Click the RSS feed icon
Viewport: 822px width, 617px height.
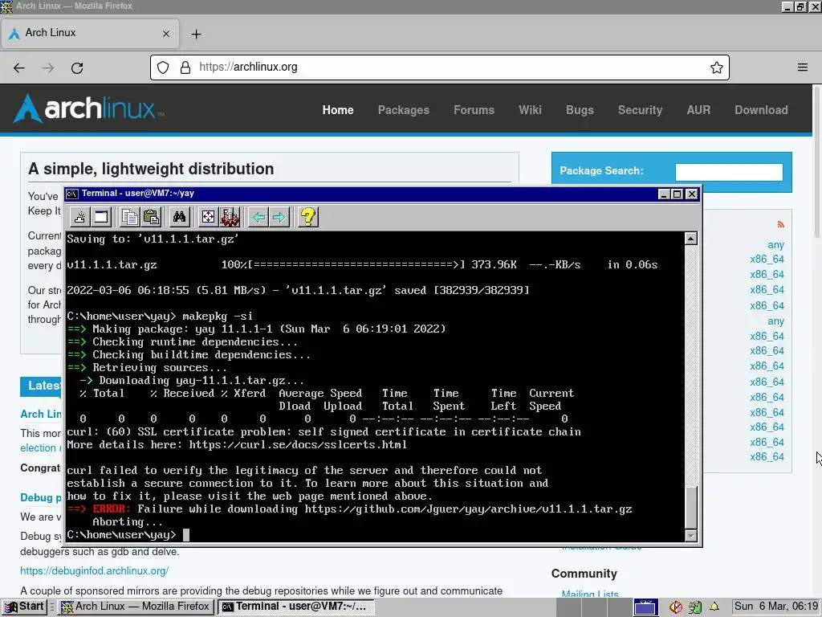[x=780, y=225]
